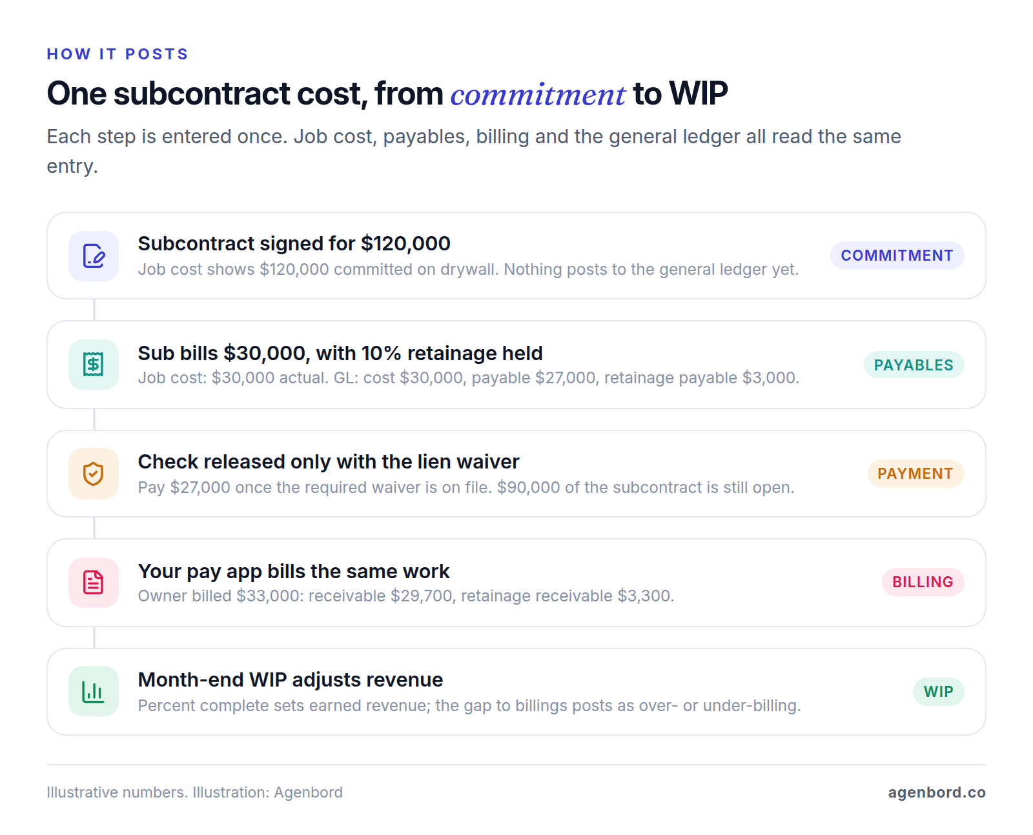The height and width of the screenshot is (835, 1033).
Task: Click the 'HOW IT POSTS' section label
Action: coord(118,54)
